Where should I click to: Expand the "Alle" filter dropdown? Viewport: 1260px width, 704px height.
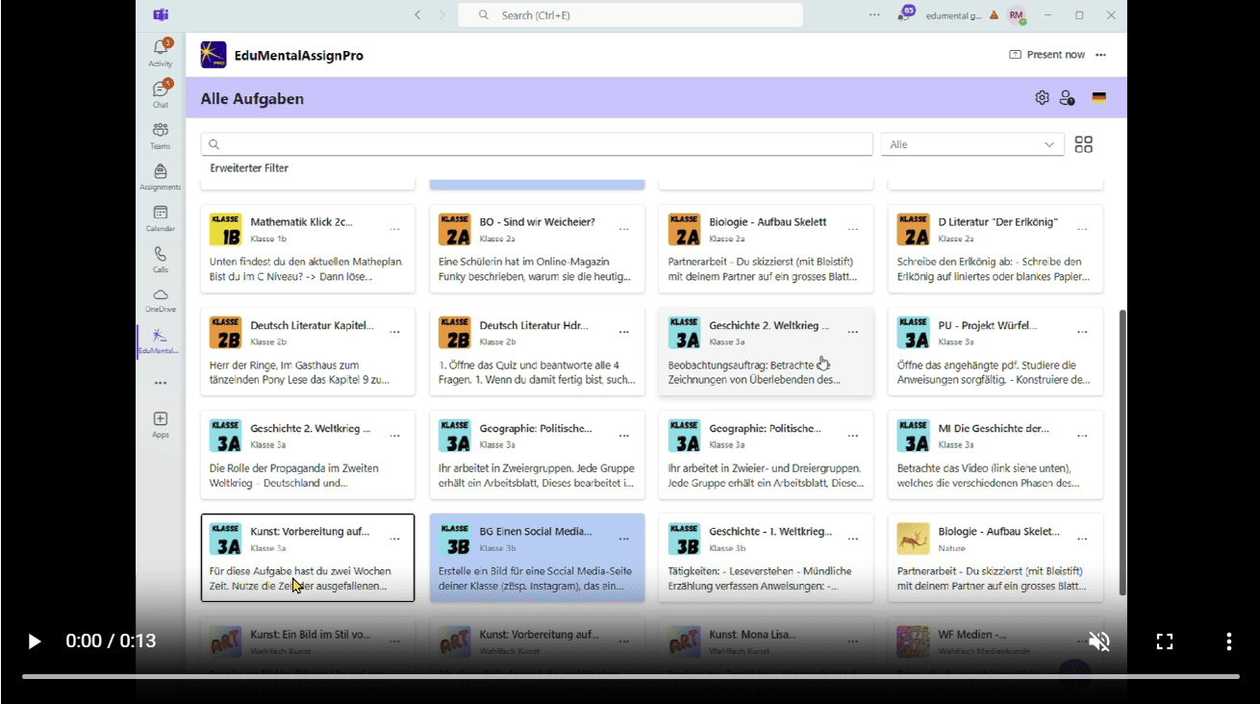pos(972,144)
